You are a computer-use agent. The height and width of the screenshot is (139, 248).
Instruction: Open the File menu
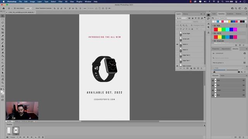coord(21,2)
